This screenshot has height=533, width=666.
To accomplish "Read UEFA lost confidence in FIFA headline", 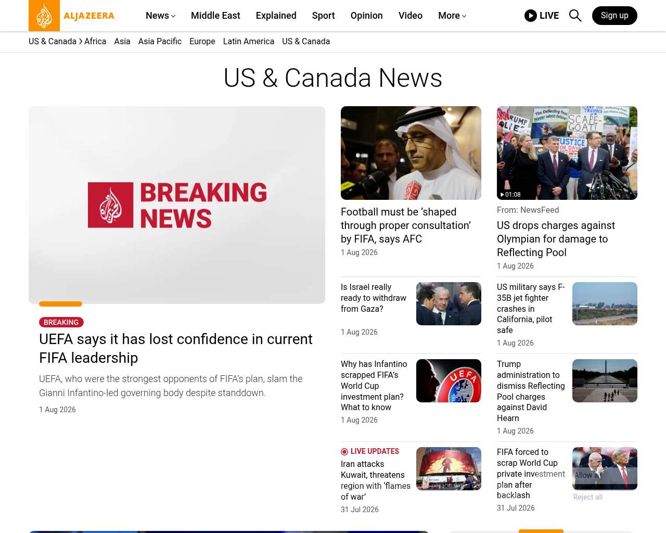I will [176, 348].
